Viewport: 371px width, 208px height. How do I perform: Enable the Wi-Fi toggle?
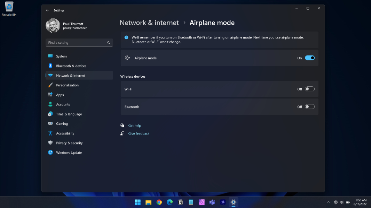309,89
